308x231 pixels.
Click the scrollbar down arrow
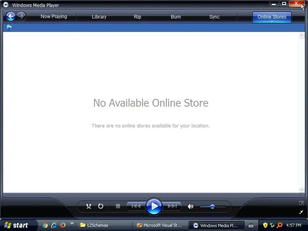301,189
